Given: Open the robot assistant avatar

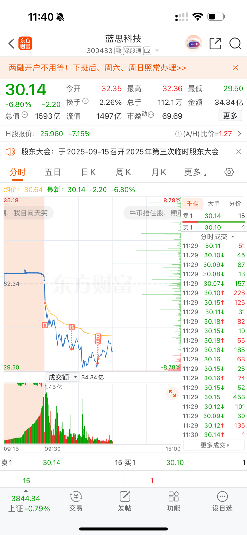Looking at the screenshot, I should (193, 43).
